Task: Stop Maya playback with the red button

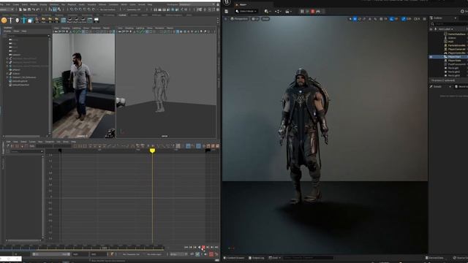Action: (203, 247)
